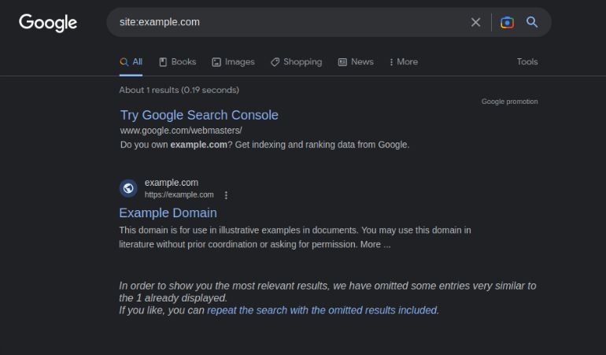
Task: Click the magnifying glass search button
Action: (x=532, y=22)
